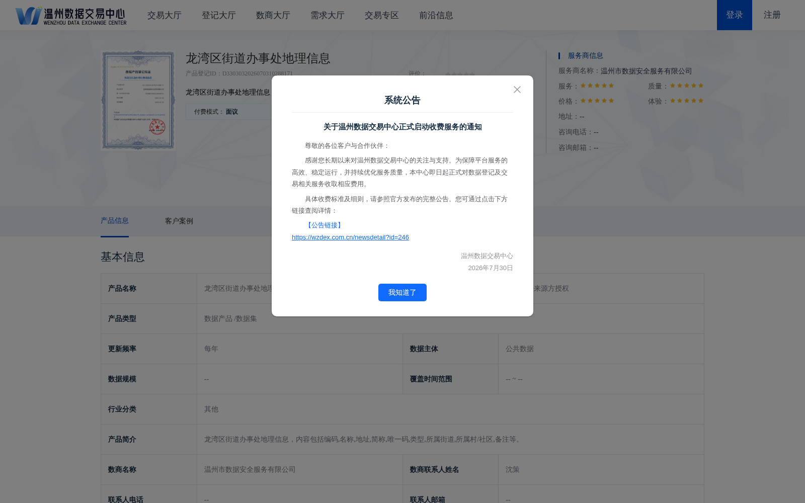The image size is (805, 503).
Task: Switch to the 产品信息 tab
Action: click(115, 221)
